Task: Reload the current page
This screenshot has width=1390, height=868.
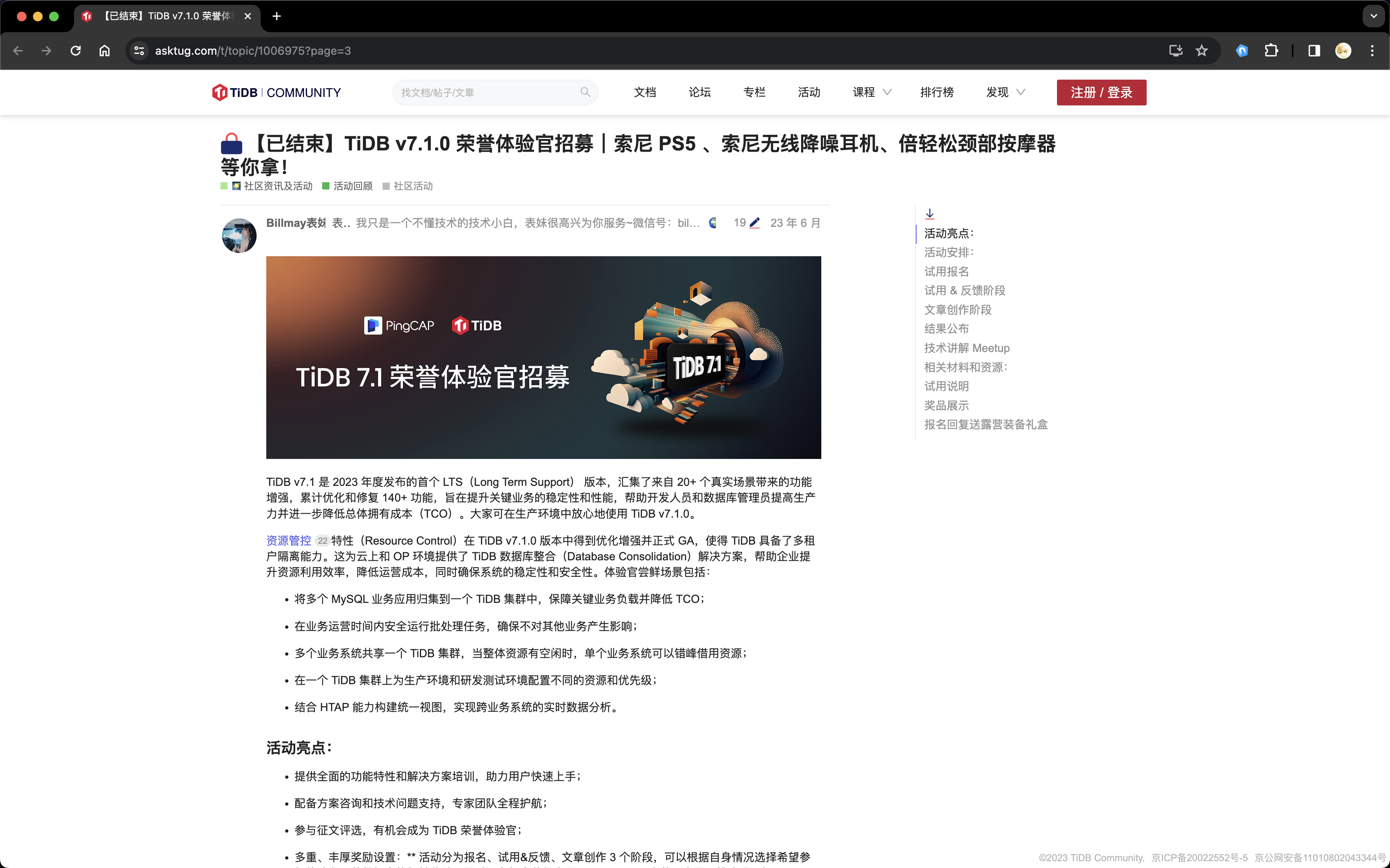Action: [x=76, y=51]
